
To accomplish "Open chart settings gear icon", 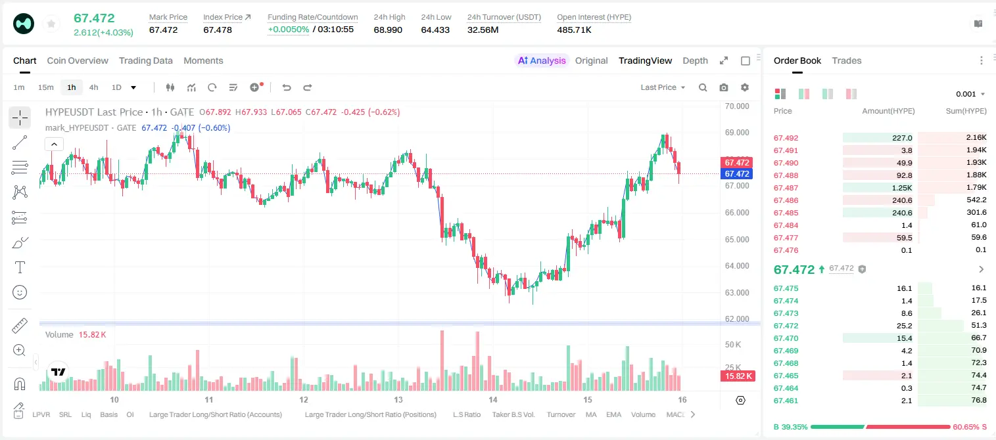I will (x=745, y=87).
